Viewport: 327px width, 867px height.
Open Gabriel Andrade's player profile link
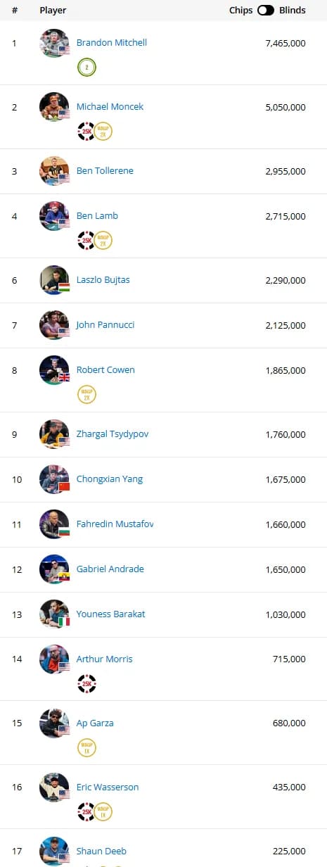pyautogui.click(x=110, y=569)
